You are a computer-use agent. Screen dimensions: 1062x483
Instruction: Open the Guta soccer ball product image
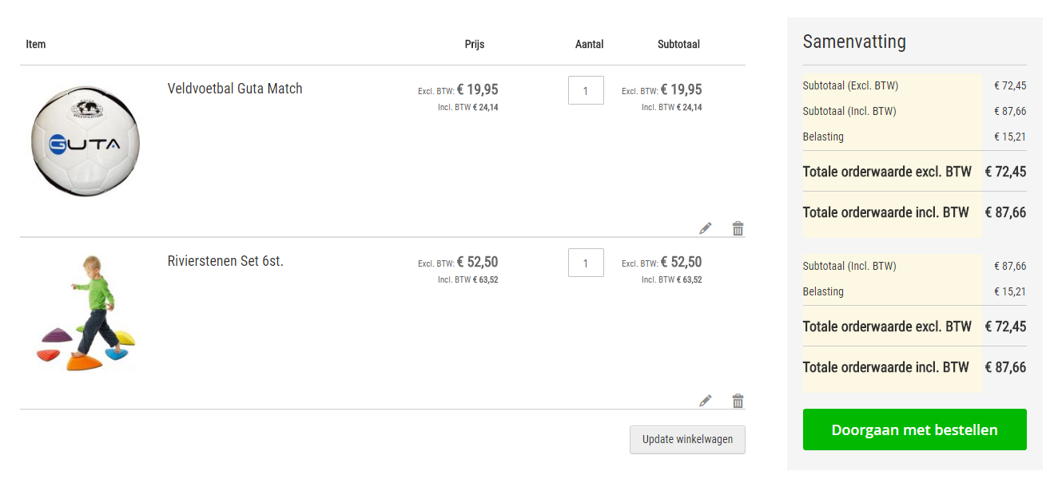point(86,141)
